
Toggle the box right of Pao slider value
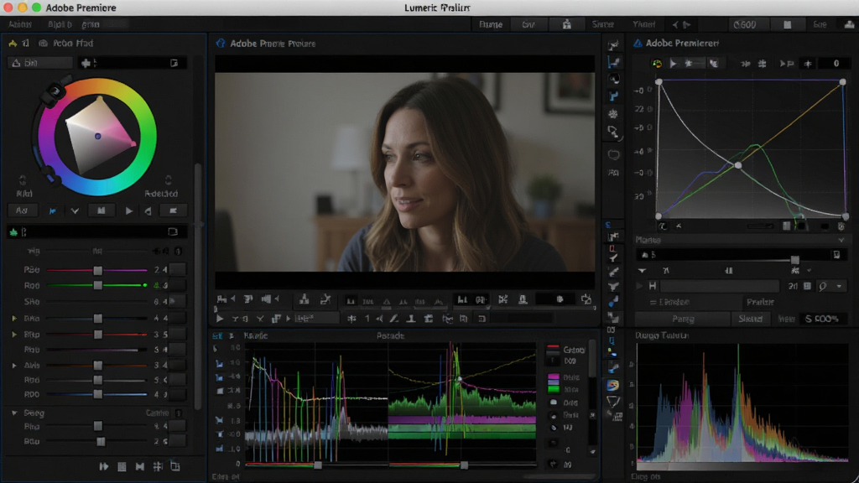[x=177, y=269]
